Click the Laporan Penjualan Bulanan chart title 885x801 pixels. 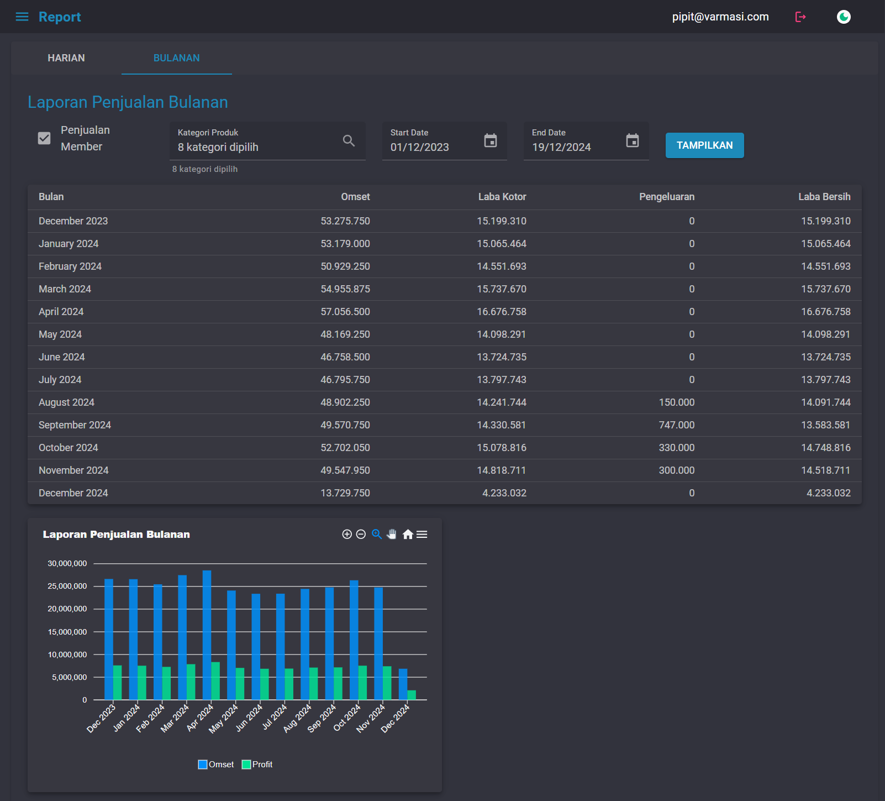point(117,535)
